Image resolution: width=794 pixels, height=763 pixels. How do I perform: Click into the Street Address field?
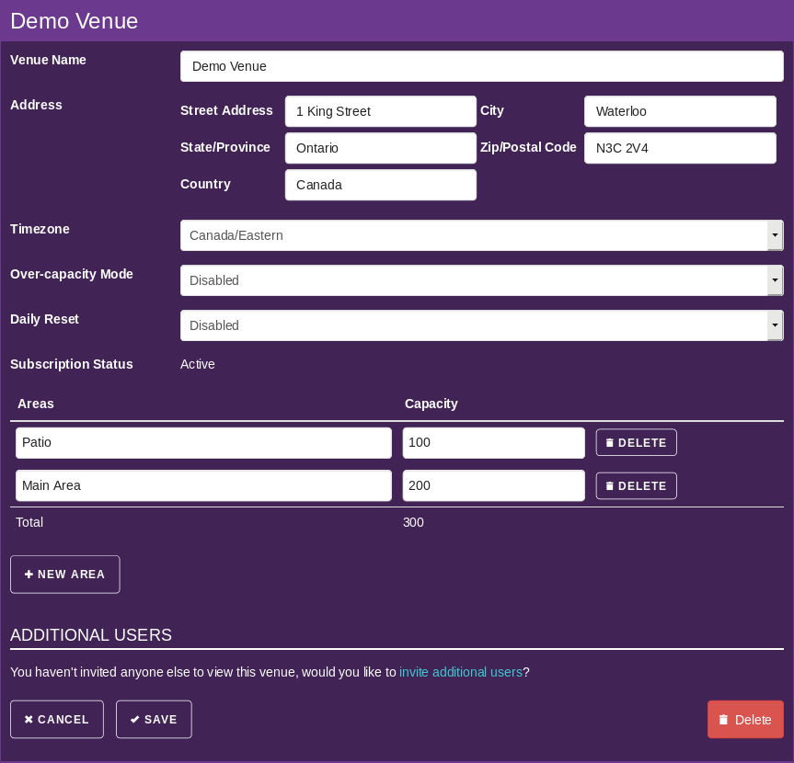pyautogui.click(x=380, y=111)
